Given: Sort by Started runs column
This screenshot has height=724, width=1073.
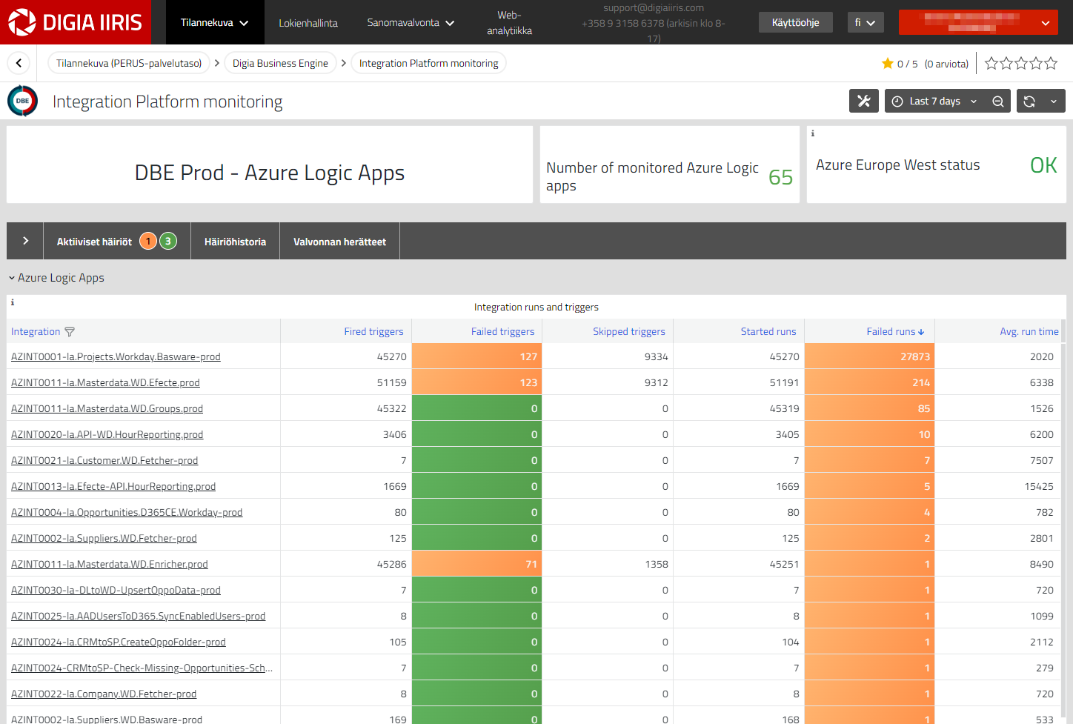Looking at the screenshot, I should point(768,332).
